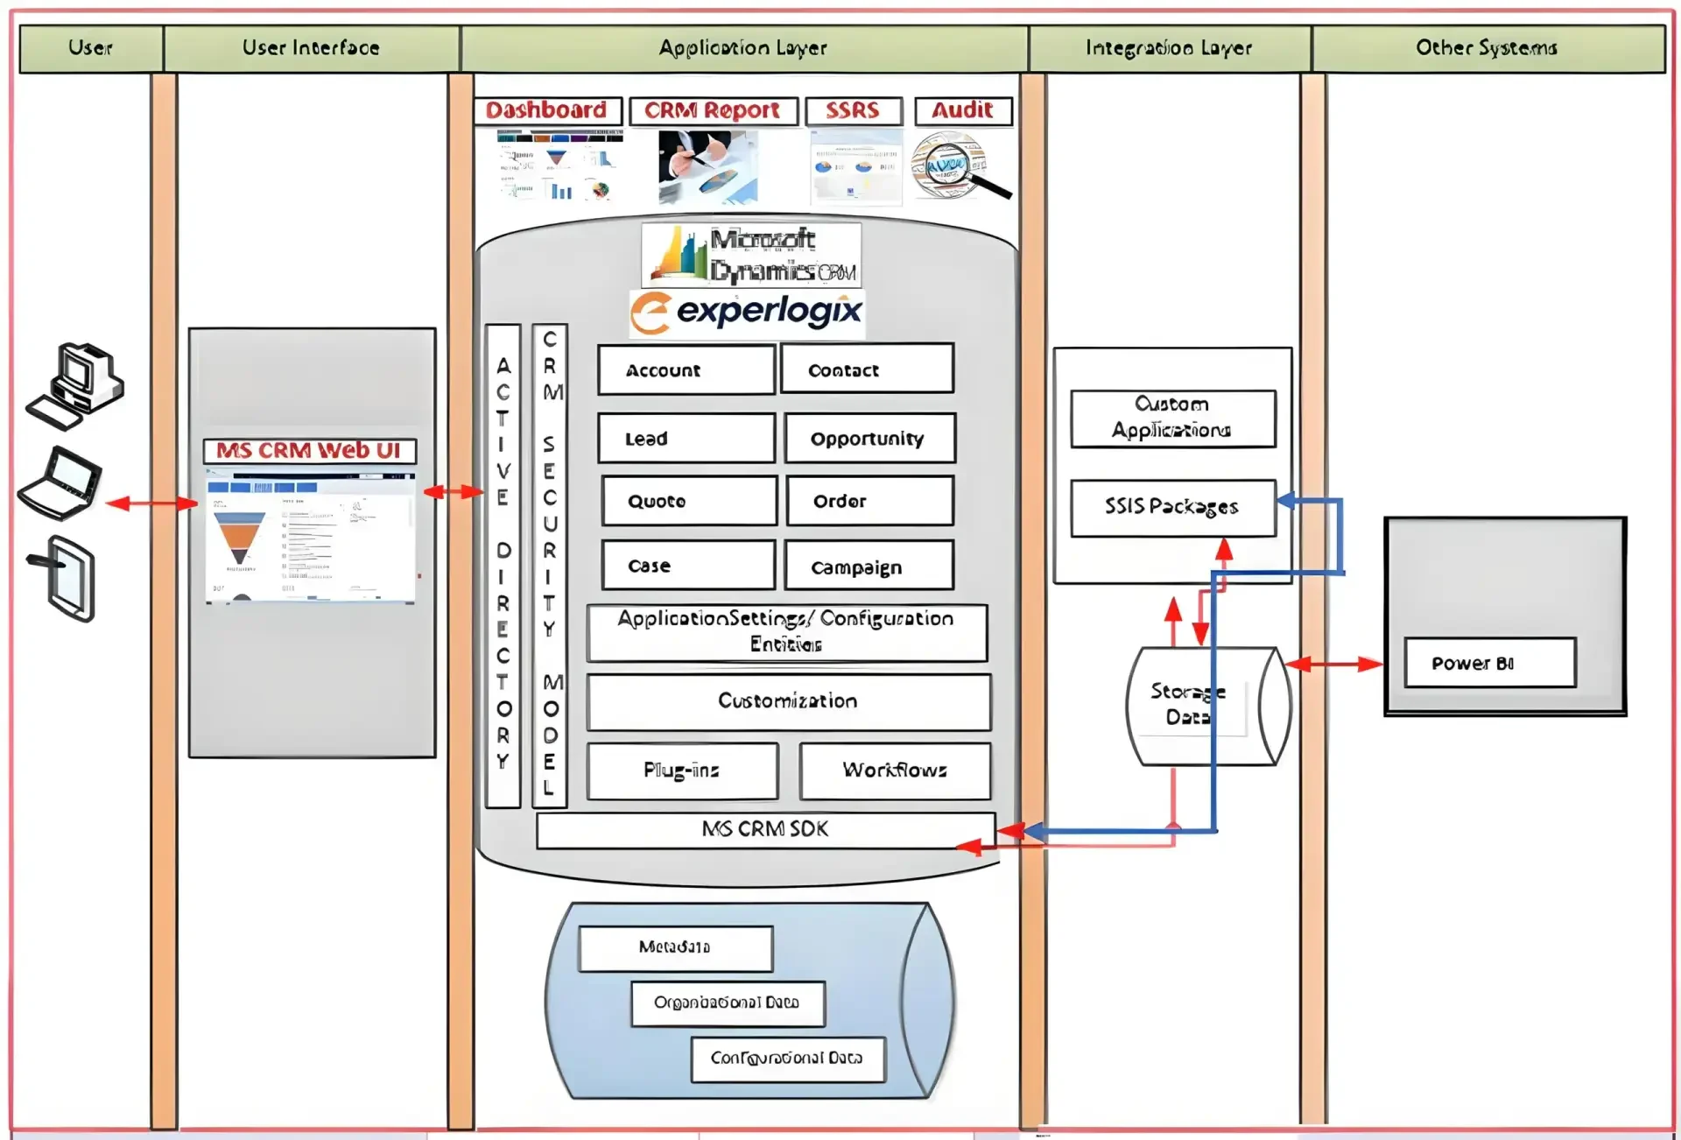Click the desktop computer icon
This screenshot has height=1140, width=1681.
(x=75, y=386)
